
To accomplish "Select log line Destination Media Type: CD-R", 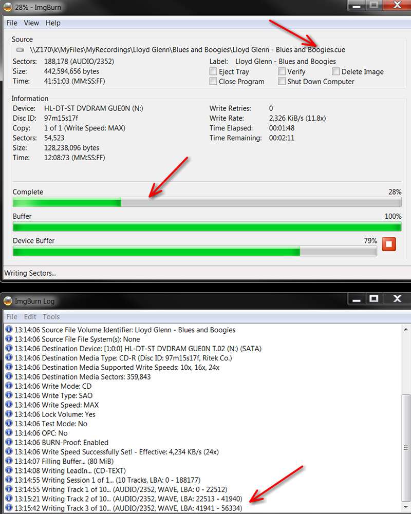I will 123,357.
